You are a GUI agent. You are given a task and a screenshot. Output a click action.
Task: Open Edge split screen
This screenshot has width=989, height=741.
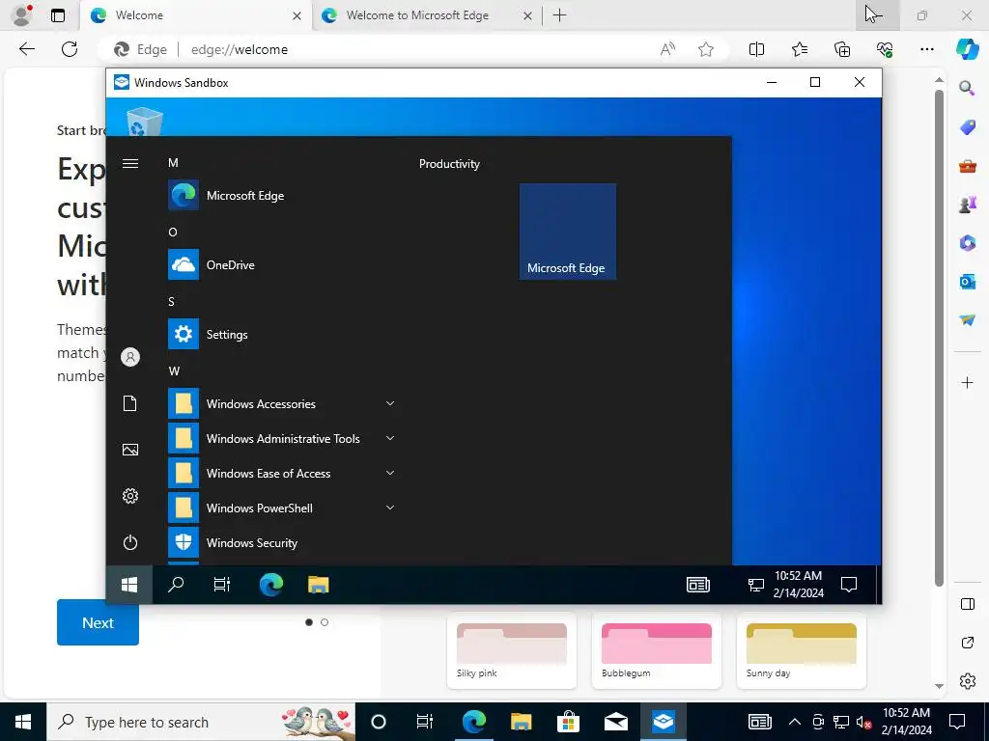[756, 49]
